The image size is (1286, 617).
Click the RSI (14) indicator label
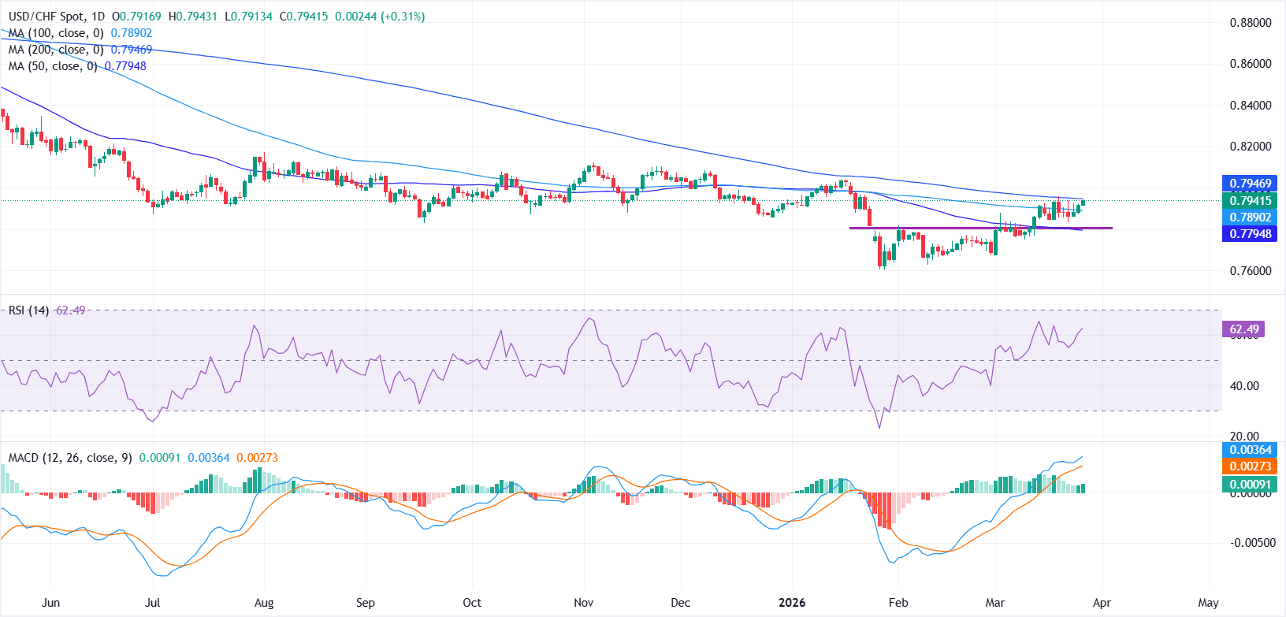[x=28, y=310]
